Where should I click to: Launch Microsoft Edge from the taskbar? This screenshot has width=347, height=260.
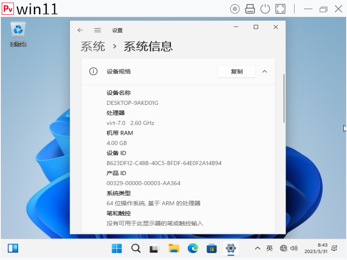coord(193,248)
